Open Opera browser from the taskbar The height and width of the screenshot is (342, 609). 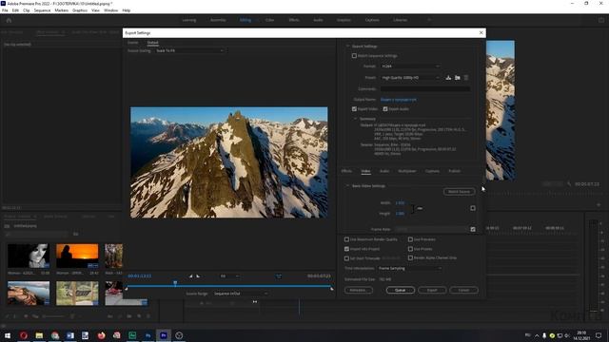tap(24, 335)
